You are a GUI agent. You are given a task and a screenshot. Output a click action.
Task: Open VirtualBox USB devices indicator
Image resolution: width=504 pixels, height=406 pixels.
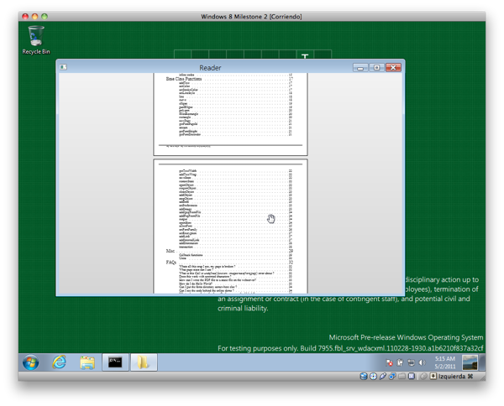click(x=382, y=376)
